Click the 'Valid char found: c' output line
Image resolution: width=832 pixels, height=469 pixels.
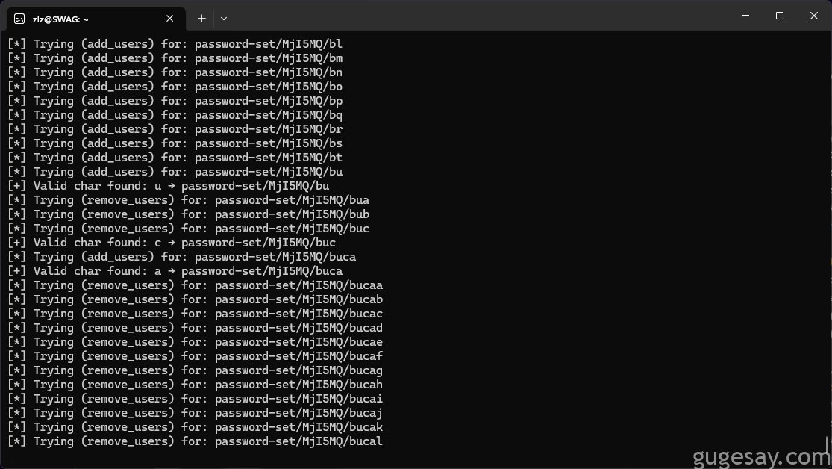pos(172,243)
